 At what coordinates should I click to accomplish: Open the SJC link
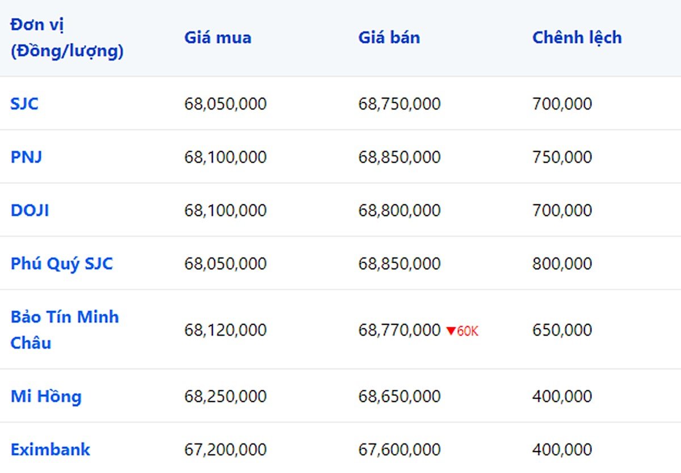[x=24, y=104]
